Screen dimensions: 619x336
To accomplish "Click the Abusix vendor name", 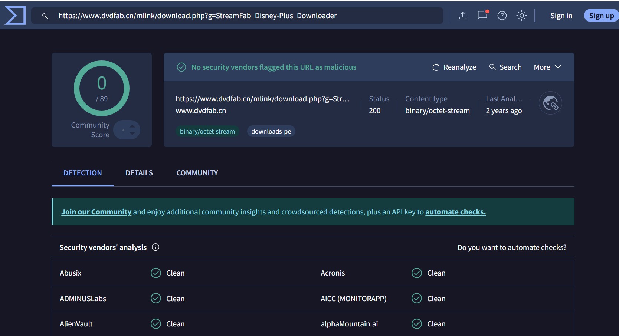I will [x=71, y=273].
